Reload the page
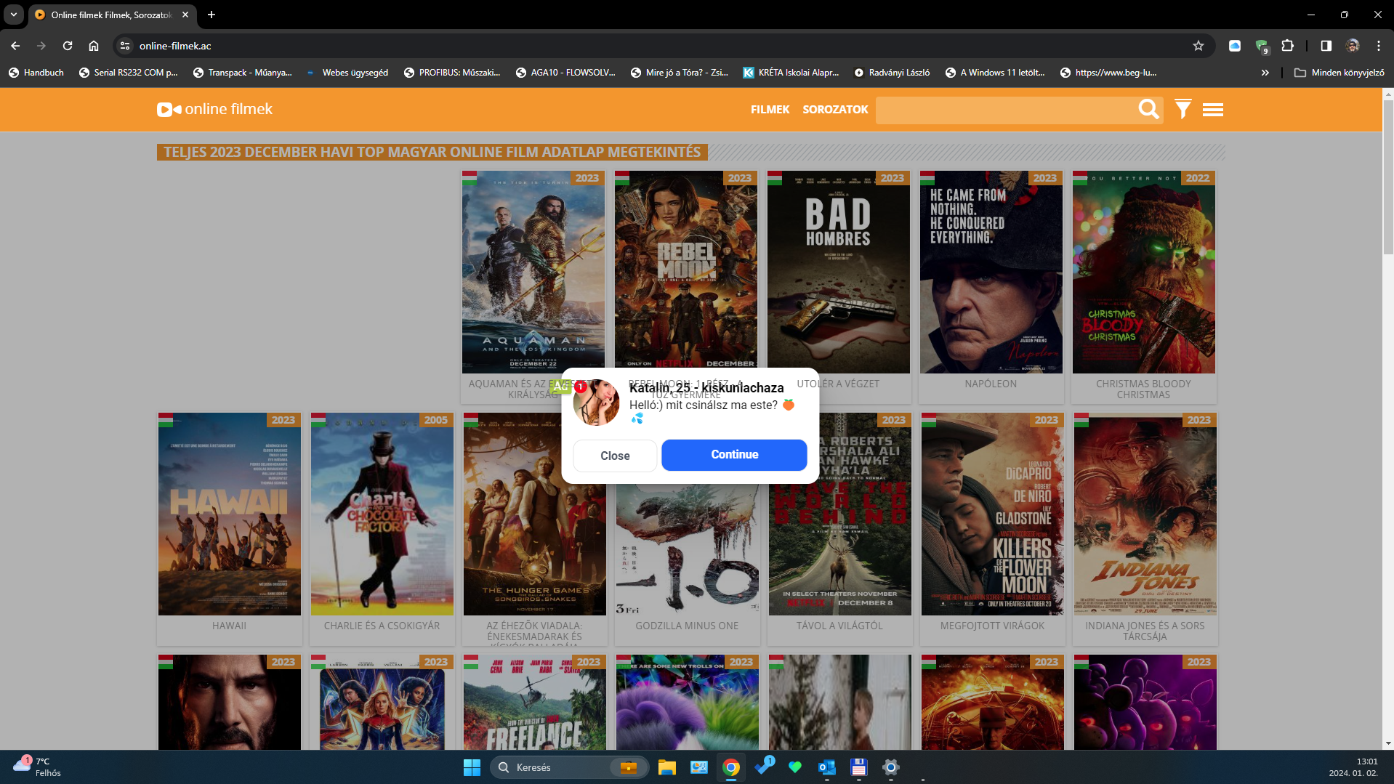 pyautogui.click(x=68, y=46)
